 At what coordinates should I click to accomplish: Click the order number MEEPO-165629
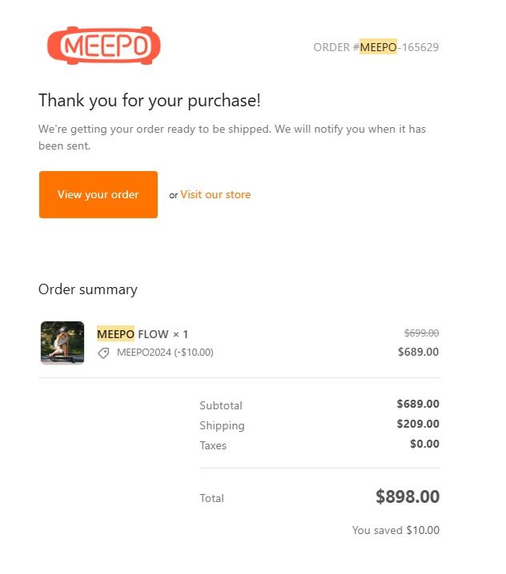tap(376, 47)
